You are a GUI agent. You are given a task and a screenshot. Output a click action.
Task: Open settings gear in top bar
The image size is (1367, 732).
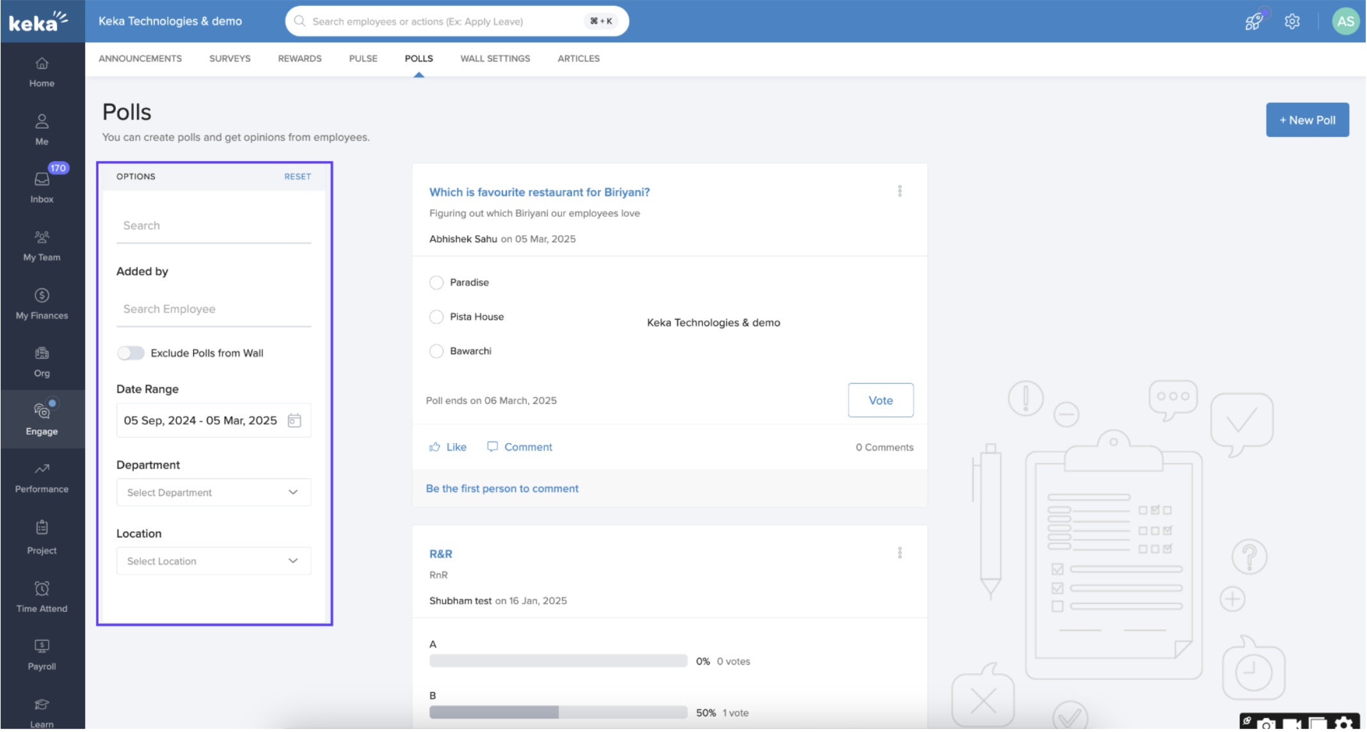coord(1291,21)
